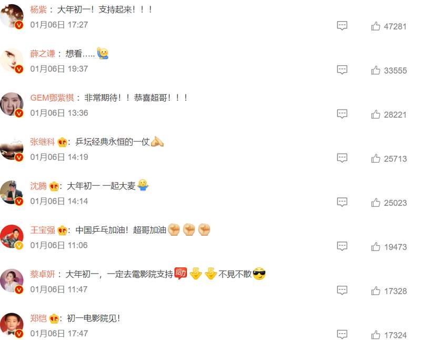Like 薛之谦's comment with 33555 likes
The width and height of the screenshot is (421, 340).
click(x=375, y=71)
